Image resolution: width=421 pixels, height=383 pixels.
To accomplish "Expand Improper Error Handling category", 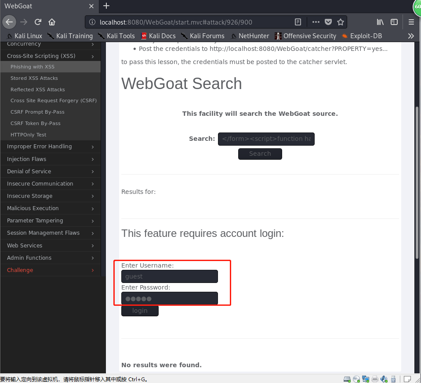I will 51,147.
